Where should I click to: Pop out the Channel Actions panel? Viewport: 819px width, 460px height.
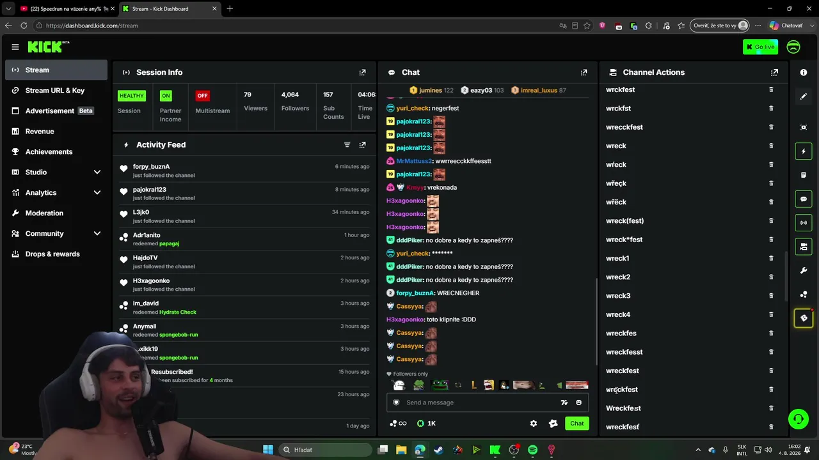774,73
